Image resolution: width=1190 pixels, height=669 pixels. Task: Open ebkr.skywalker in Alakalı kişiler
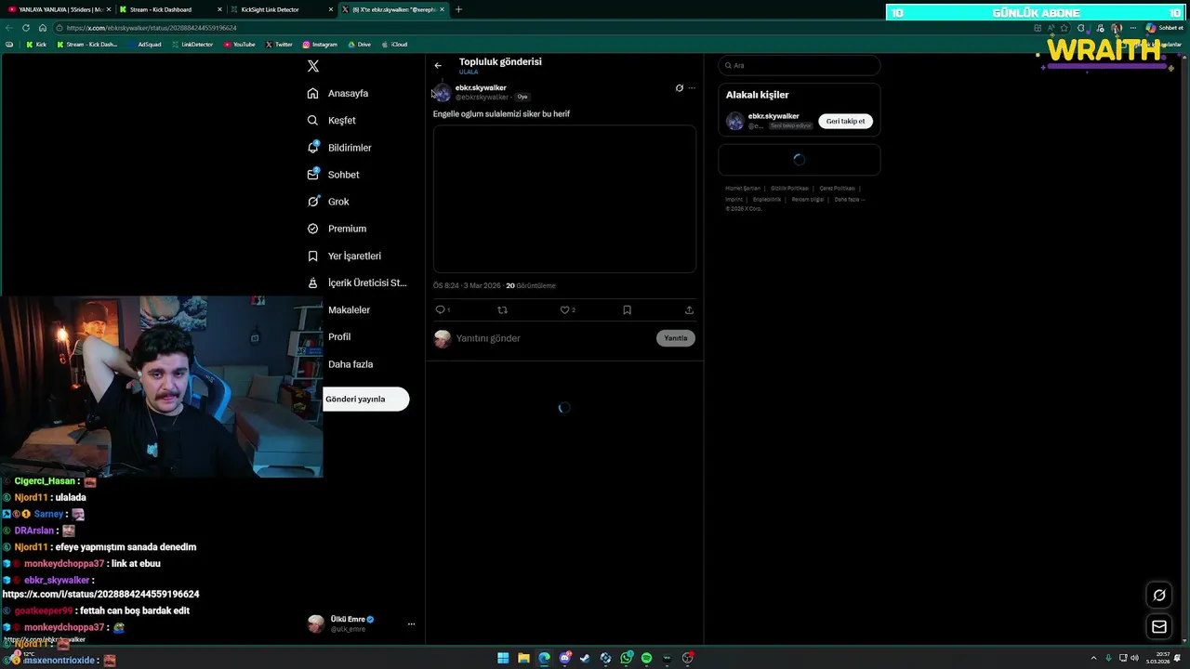(x=773, y=116)
